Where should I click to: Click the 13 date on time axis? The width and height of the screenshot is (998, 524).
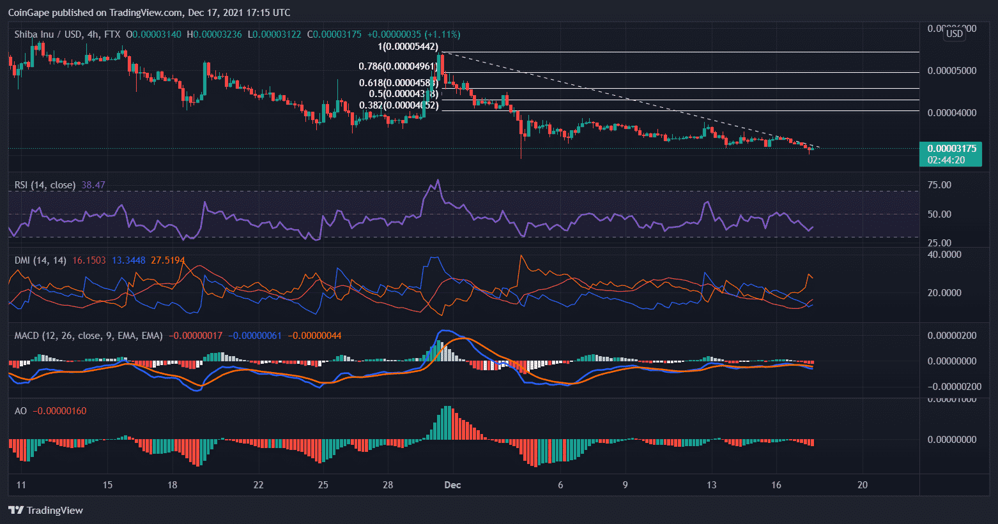[711, 485]
